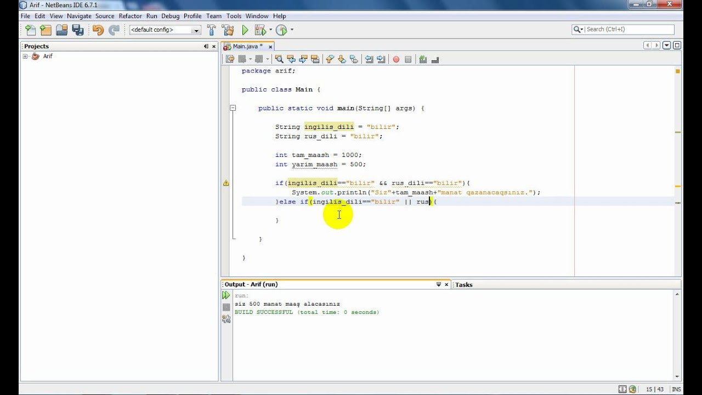Click the INS insert mode indicator

tap(676, 389)
